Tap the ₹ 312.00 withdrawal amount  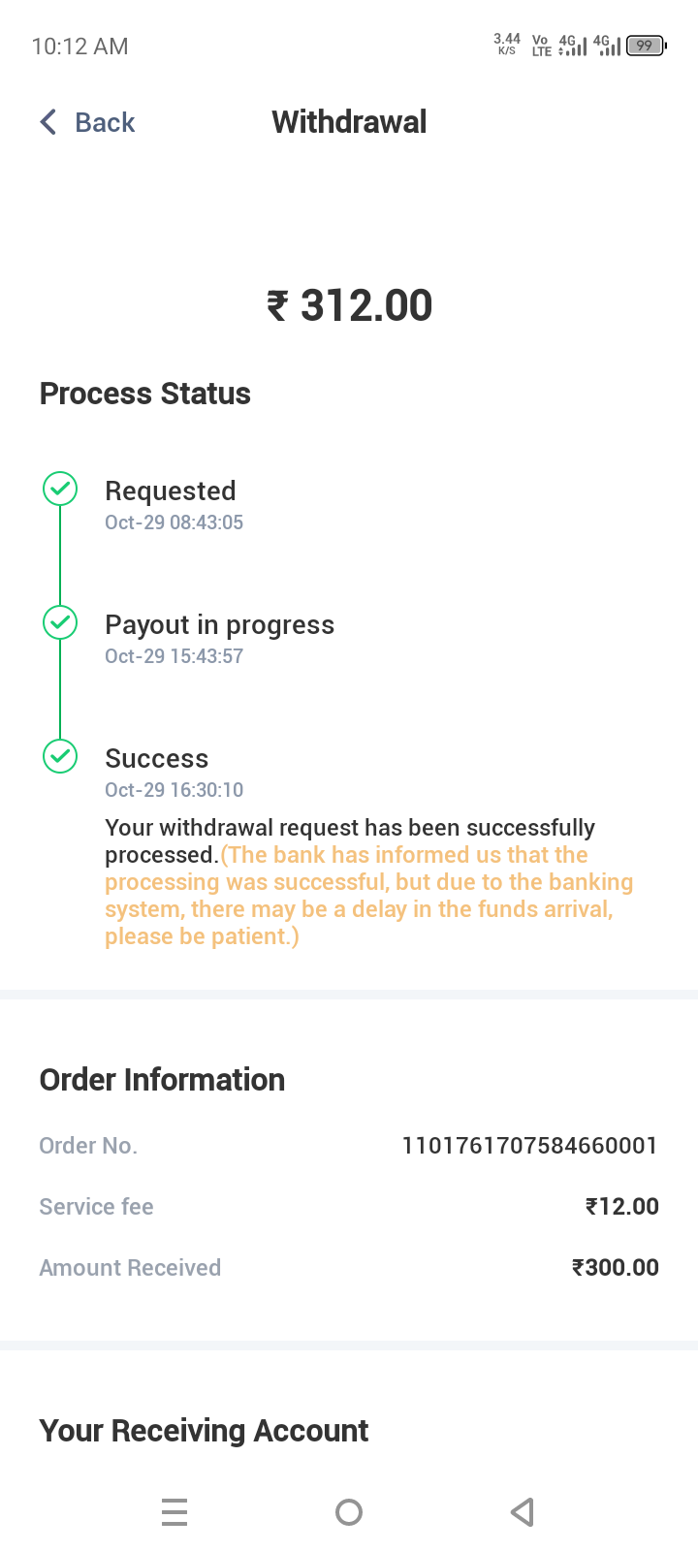(x=349, y=305)
